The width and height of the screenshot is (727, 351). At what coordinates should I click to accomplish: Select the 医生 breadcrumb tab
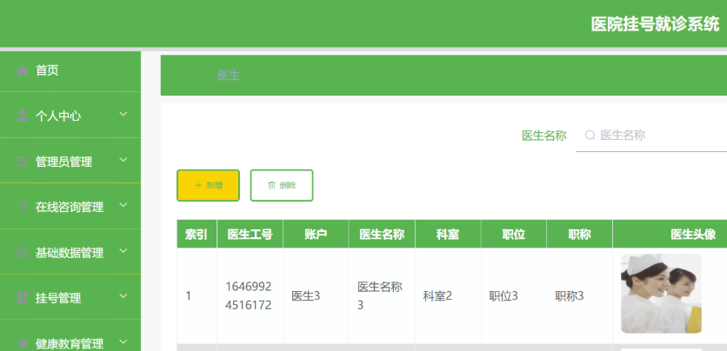[229, 76]
